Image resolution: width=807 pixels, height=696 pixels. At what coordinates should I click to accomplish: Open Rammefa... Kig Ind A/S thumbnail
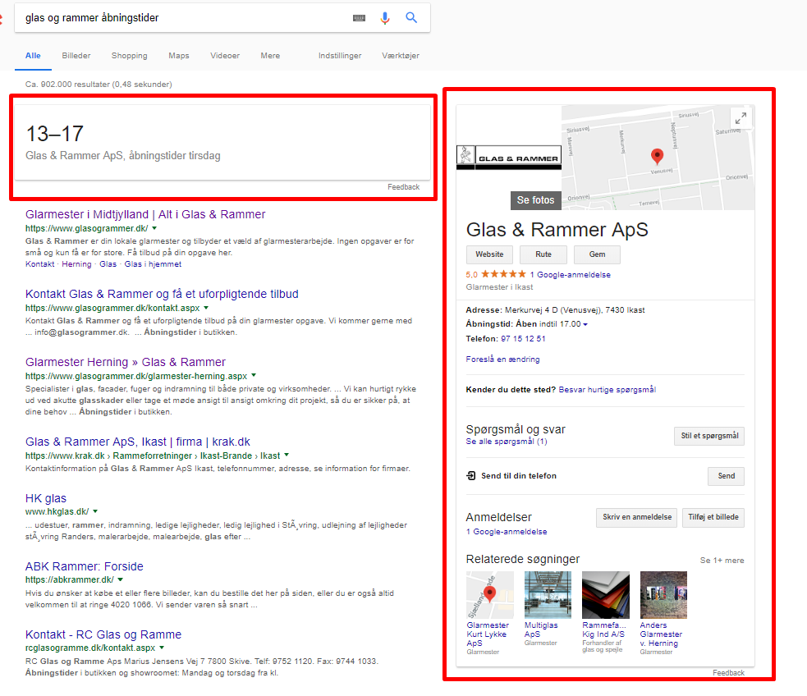pyautogui.click(x=605, y=595)
